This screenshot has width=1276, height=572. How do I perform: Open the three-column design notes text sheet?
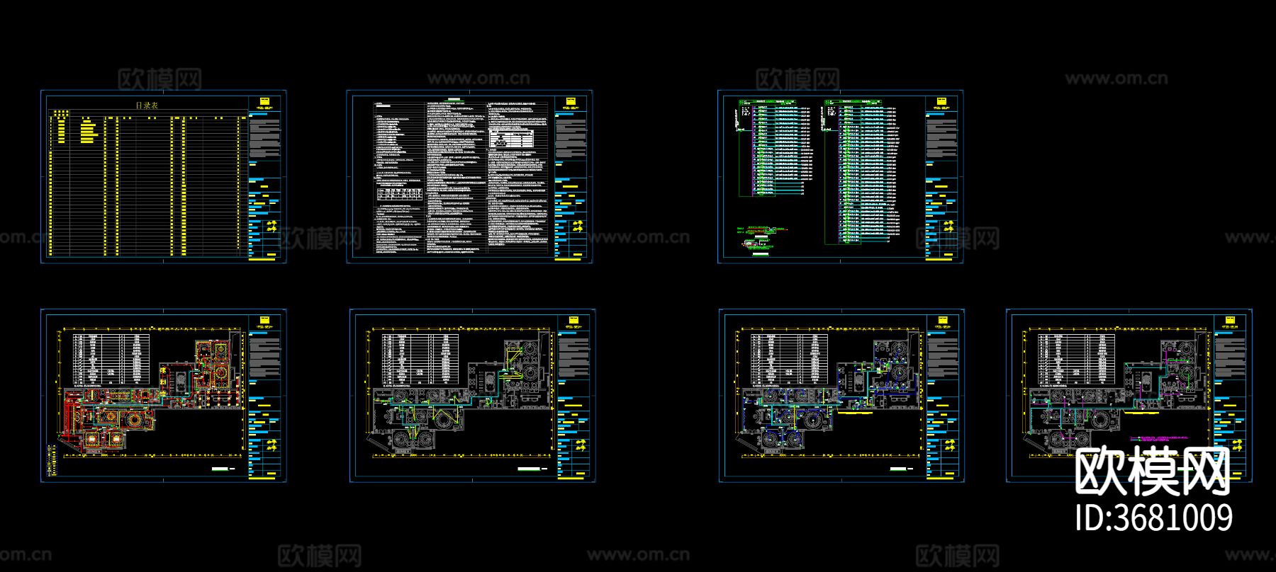[469, 177]
